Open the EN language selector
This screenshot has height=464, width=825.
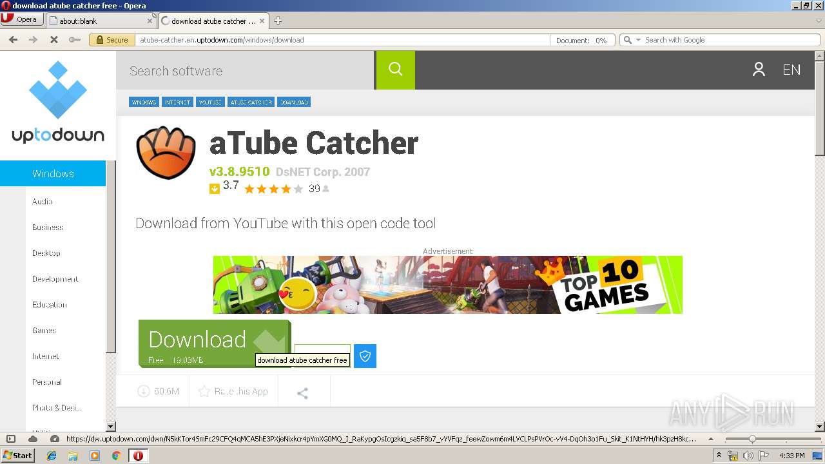(x=791, y=70)
